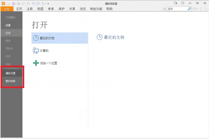The height and width of the screenshot is (139, 209).
Task: Select the 视图 ribbon tab
Action: pyautogui.click(x=40, y=9)
